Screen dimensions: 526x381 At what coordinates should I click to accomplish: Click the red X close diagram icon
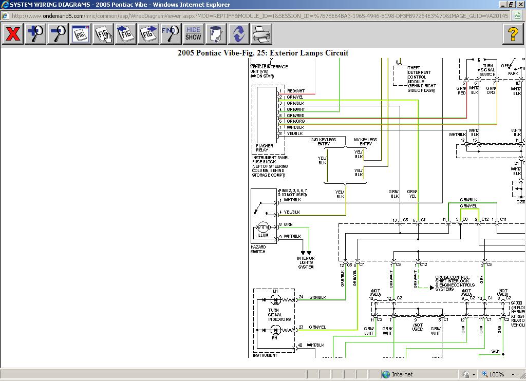point(13,34)
